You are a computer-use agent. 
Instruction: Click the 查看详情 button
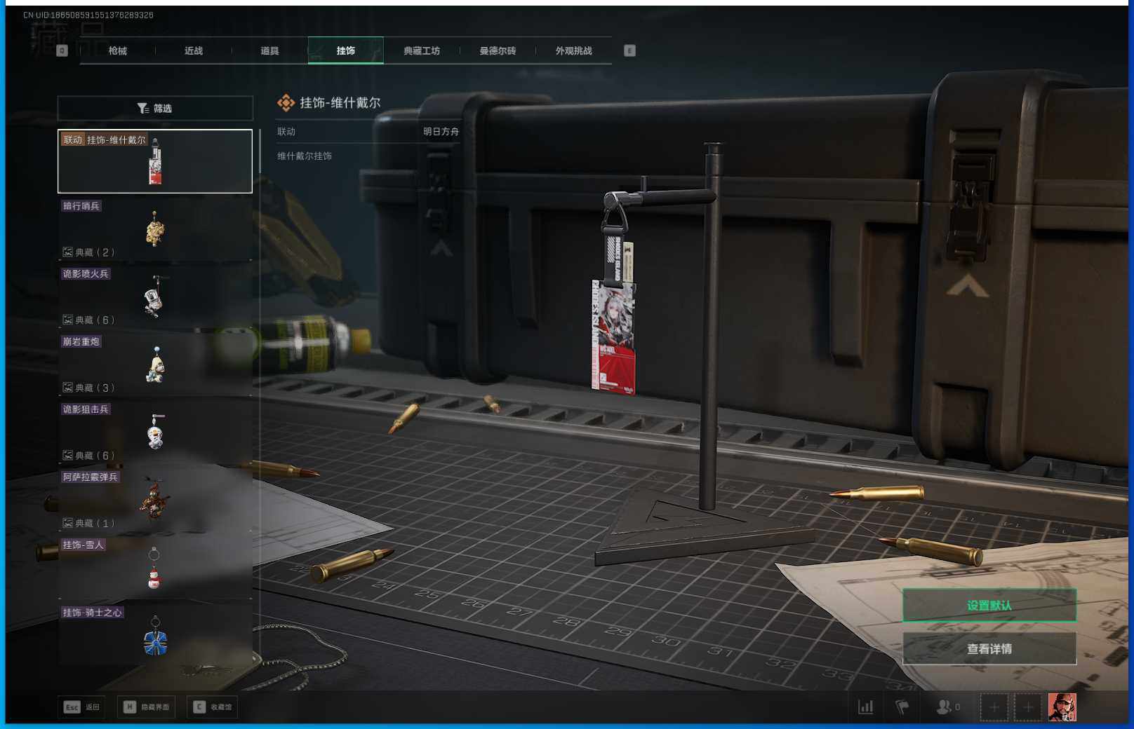pos(989,649)
